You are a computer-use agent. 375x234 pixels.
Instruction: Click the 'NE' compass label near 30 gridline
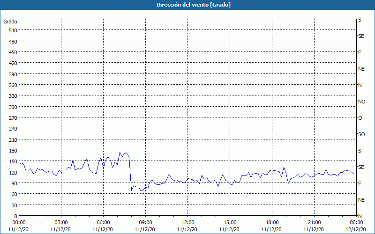[361, 200]
